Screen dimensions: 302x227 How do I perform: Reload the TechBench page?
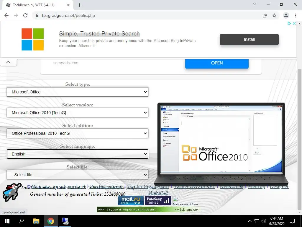pyautogui.click(x=25, y=15)
